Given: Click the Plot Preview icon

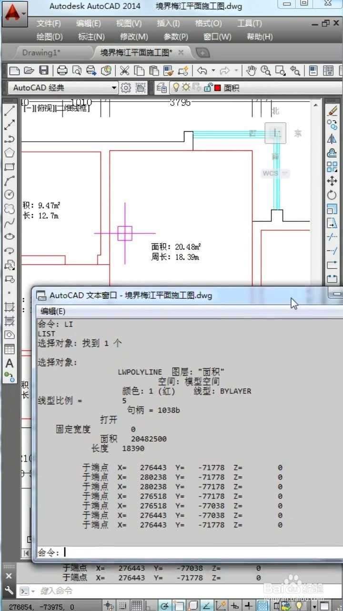Looking at the screenshot, I should point(77,71).
